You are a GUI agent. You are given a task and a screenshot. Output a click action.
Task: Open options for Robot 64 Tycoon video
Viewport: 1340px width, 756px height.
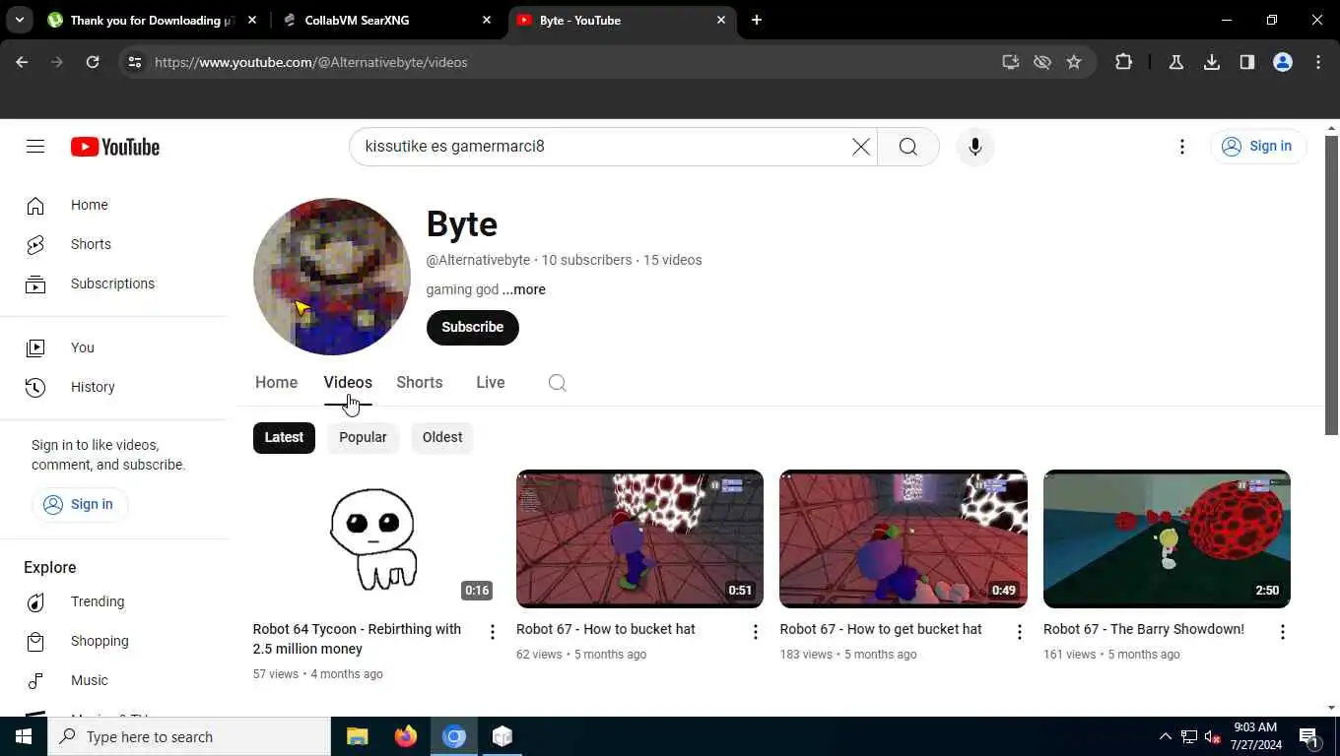492,632
